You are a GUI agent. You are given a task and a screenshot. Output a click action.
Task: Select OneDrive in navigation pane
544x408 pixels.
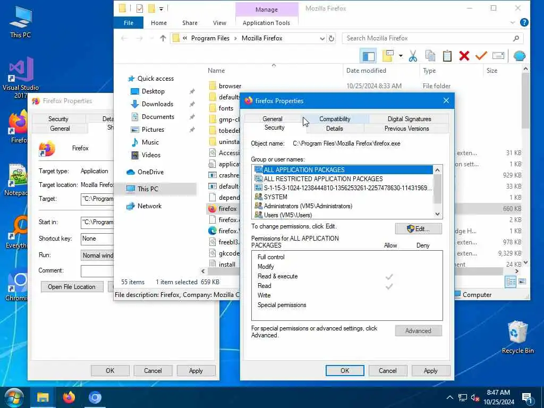point(150,172)
